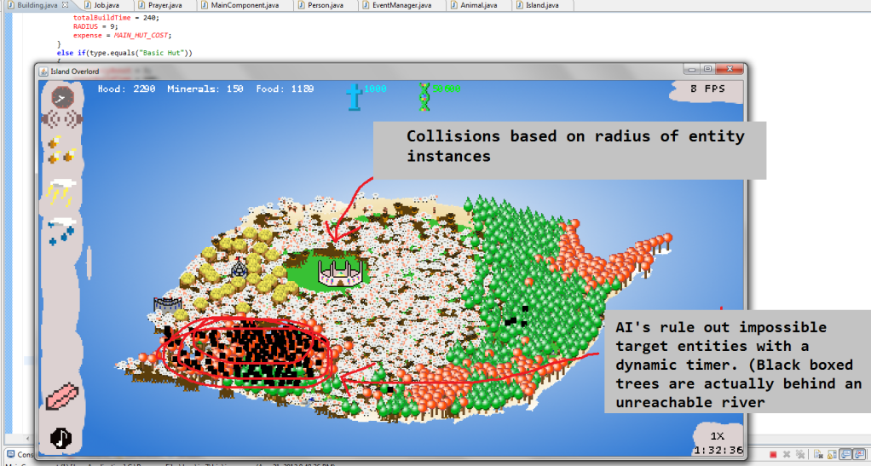
Task: Click Remove All Terminated Launches icon
Action: click(799, 455)
